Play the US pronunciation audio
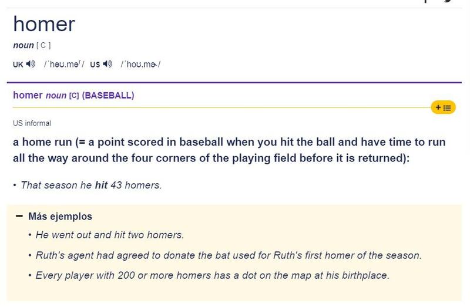 coord(106,64)
